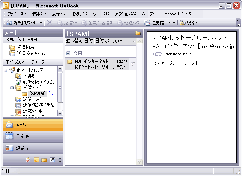Collapse the 今日 group
Viewport: 242px width, 176px height.
[68, 54]
